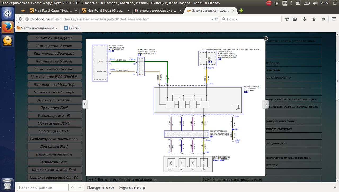
Task: Open Прошивки Ford sidebar link
Action: [x=54, y=108]
